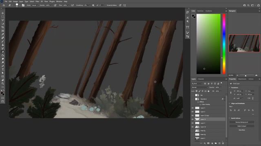
Task: Open the Help menu
Action: (x=66, y=2)
